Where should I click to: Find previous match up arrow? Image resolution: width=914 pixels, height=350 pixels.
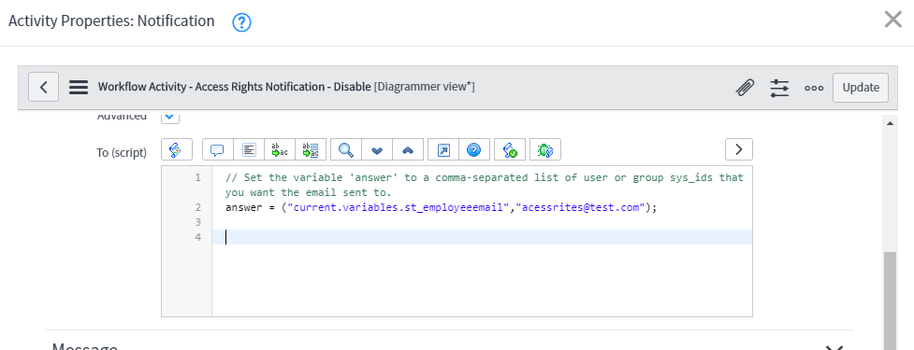click(408, 149)
